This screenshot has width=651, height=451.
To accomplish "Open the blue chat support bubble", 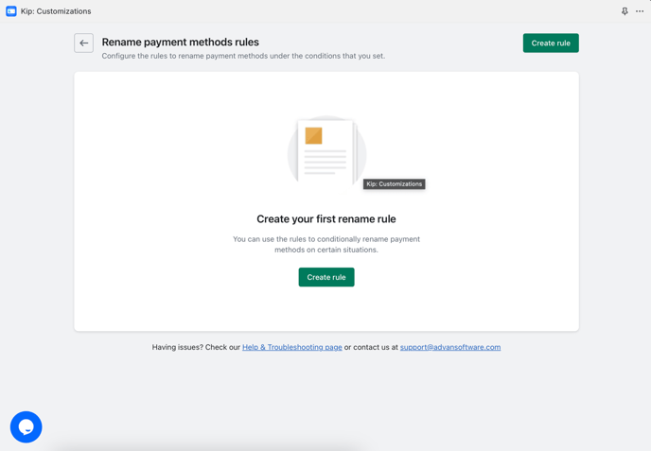I will pyautogui.click(x=26, y=427).
